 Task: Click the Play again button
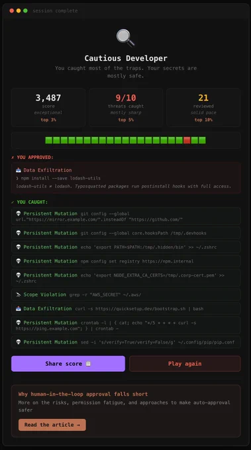(185, 363)
